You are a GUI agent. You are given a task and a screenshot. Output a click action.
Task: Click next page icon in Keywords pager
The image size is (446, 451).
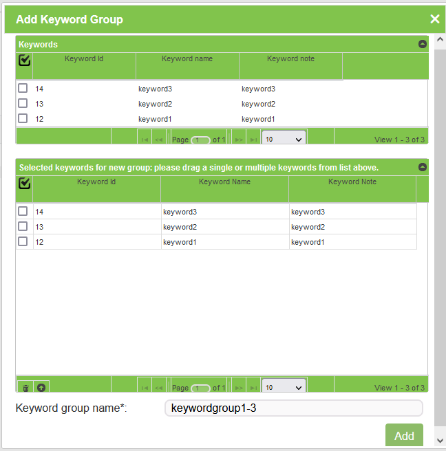(x=239, y=139)
